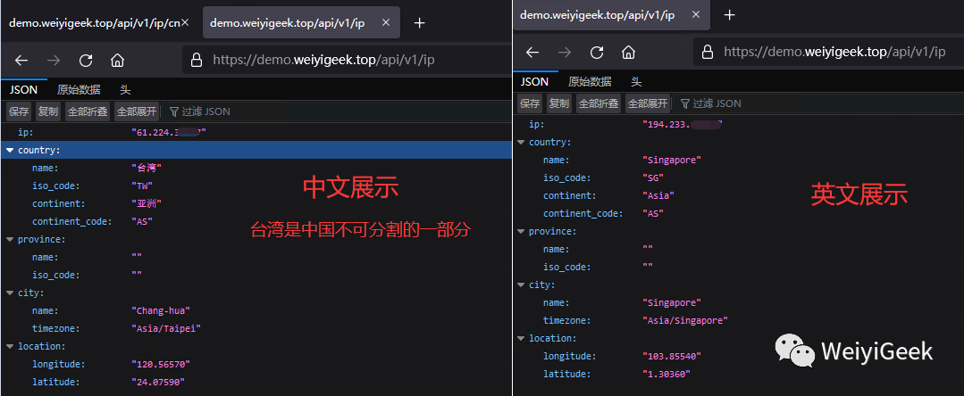Click the 过滤 JSON filter field in the right viewer

click(x=717, y=103)
